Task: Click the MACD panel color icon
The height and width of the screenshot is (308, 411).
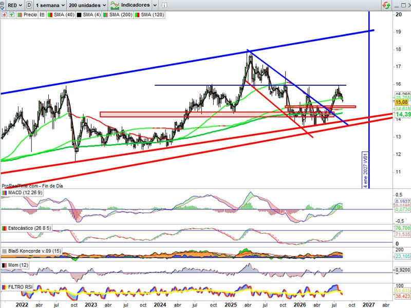Action: (x=4, y=193)
